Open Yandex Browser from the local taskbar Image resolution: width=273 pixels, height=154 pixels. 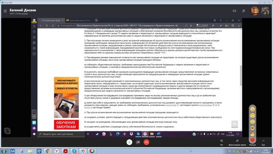click(x=57, y=151)
